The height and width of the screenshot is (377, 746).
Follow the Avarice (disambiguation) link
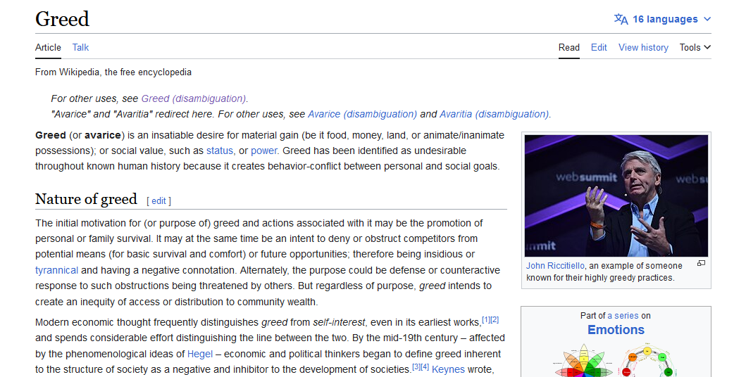[362, 114]
